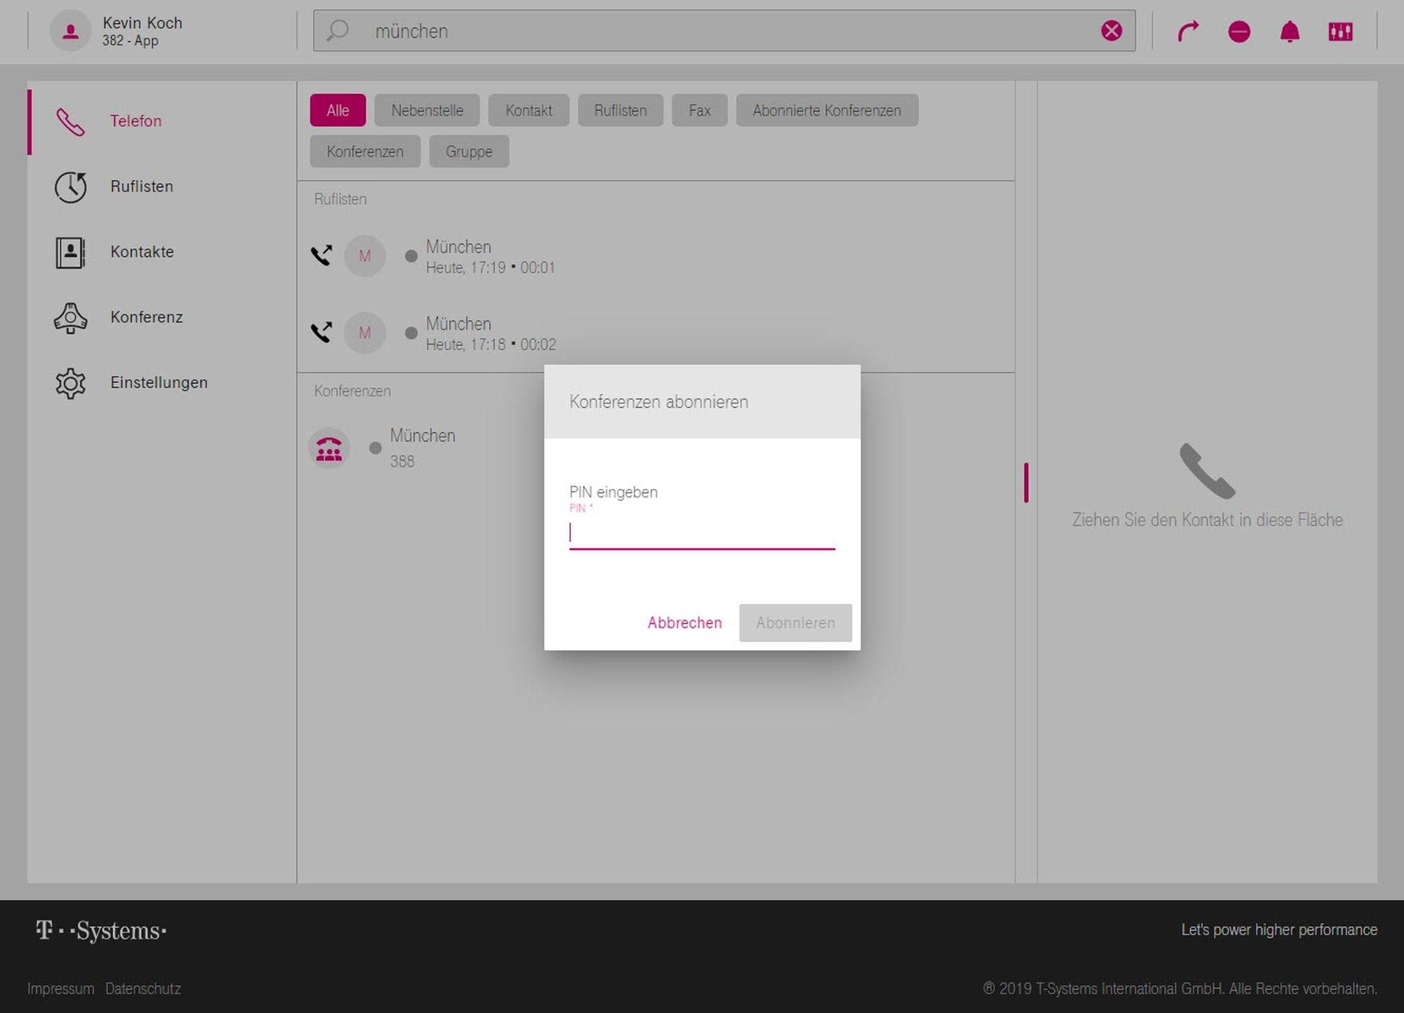Click the München conference room icon

point(329,448)
